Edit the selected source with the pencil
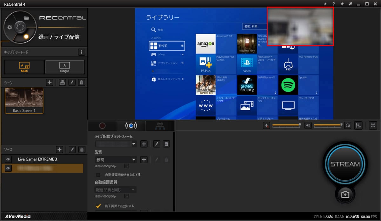 click(72, 149)
